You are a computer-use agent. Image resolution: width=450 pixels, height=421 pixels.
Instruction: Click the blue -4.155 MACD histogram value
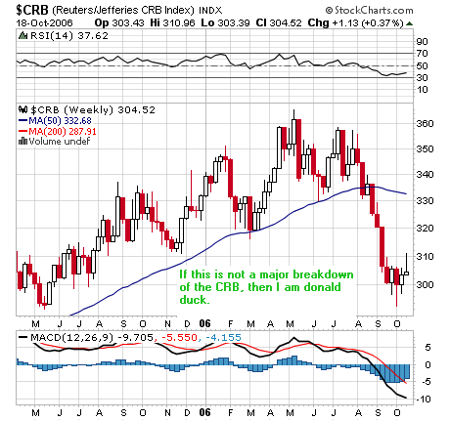tap(223, 337)
